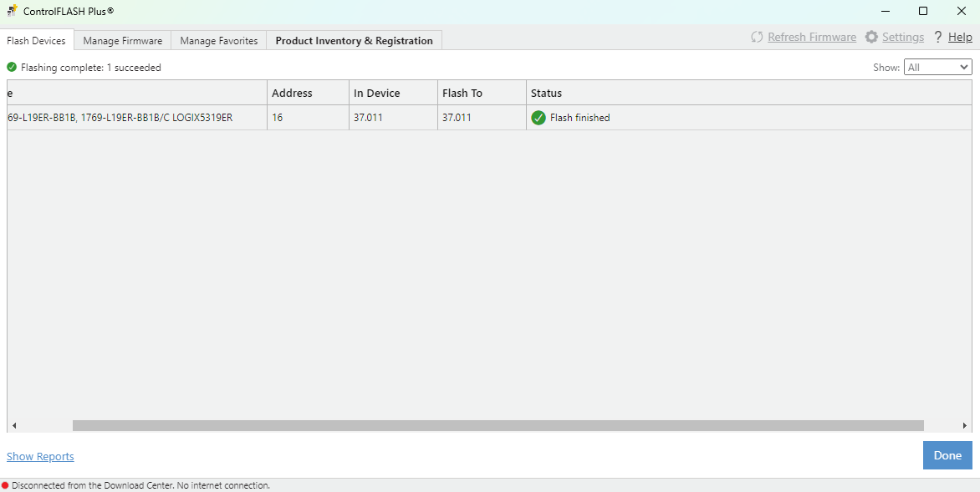Go to Product Inventory & Registration tab
The image size is (980, 492).
click(x=354, y=41)
